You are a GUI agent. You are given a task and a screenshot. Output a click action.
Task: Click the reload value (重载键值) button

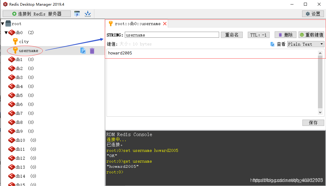[311, 35]
